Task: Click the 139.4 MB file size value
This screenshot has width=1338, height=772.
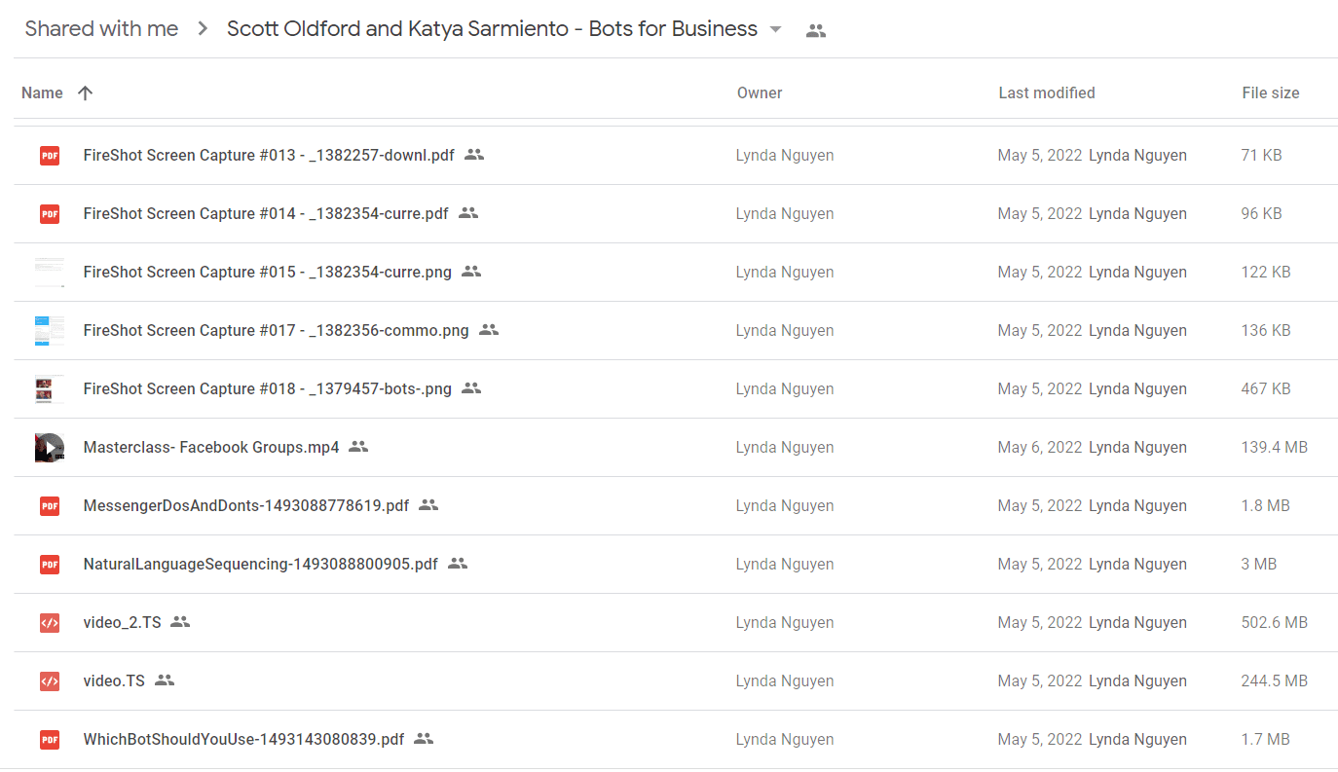Action: click(x=1275, y=447)
